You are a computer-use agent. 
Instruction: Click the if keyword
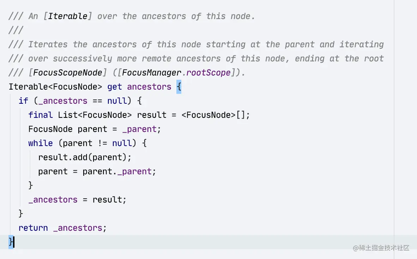click(23, 101)
